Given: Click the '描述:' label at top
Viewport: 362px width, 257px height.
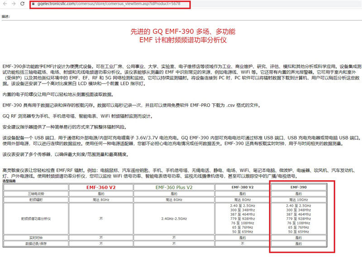Looking at the screenshot, I should [x=6, y=17].
